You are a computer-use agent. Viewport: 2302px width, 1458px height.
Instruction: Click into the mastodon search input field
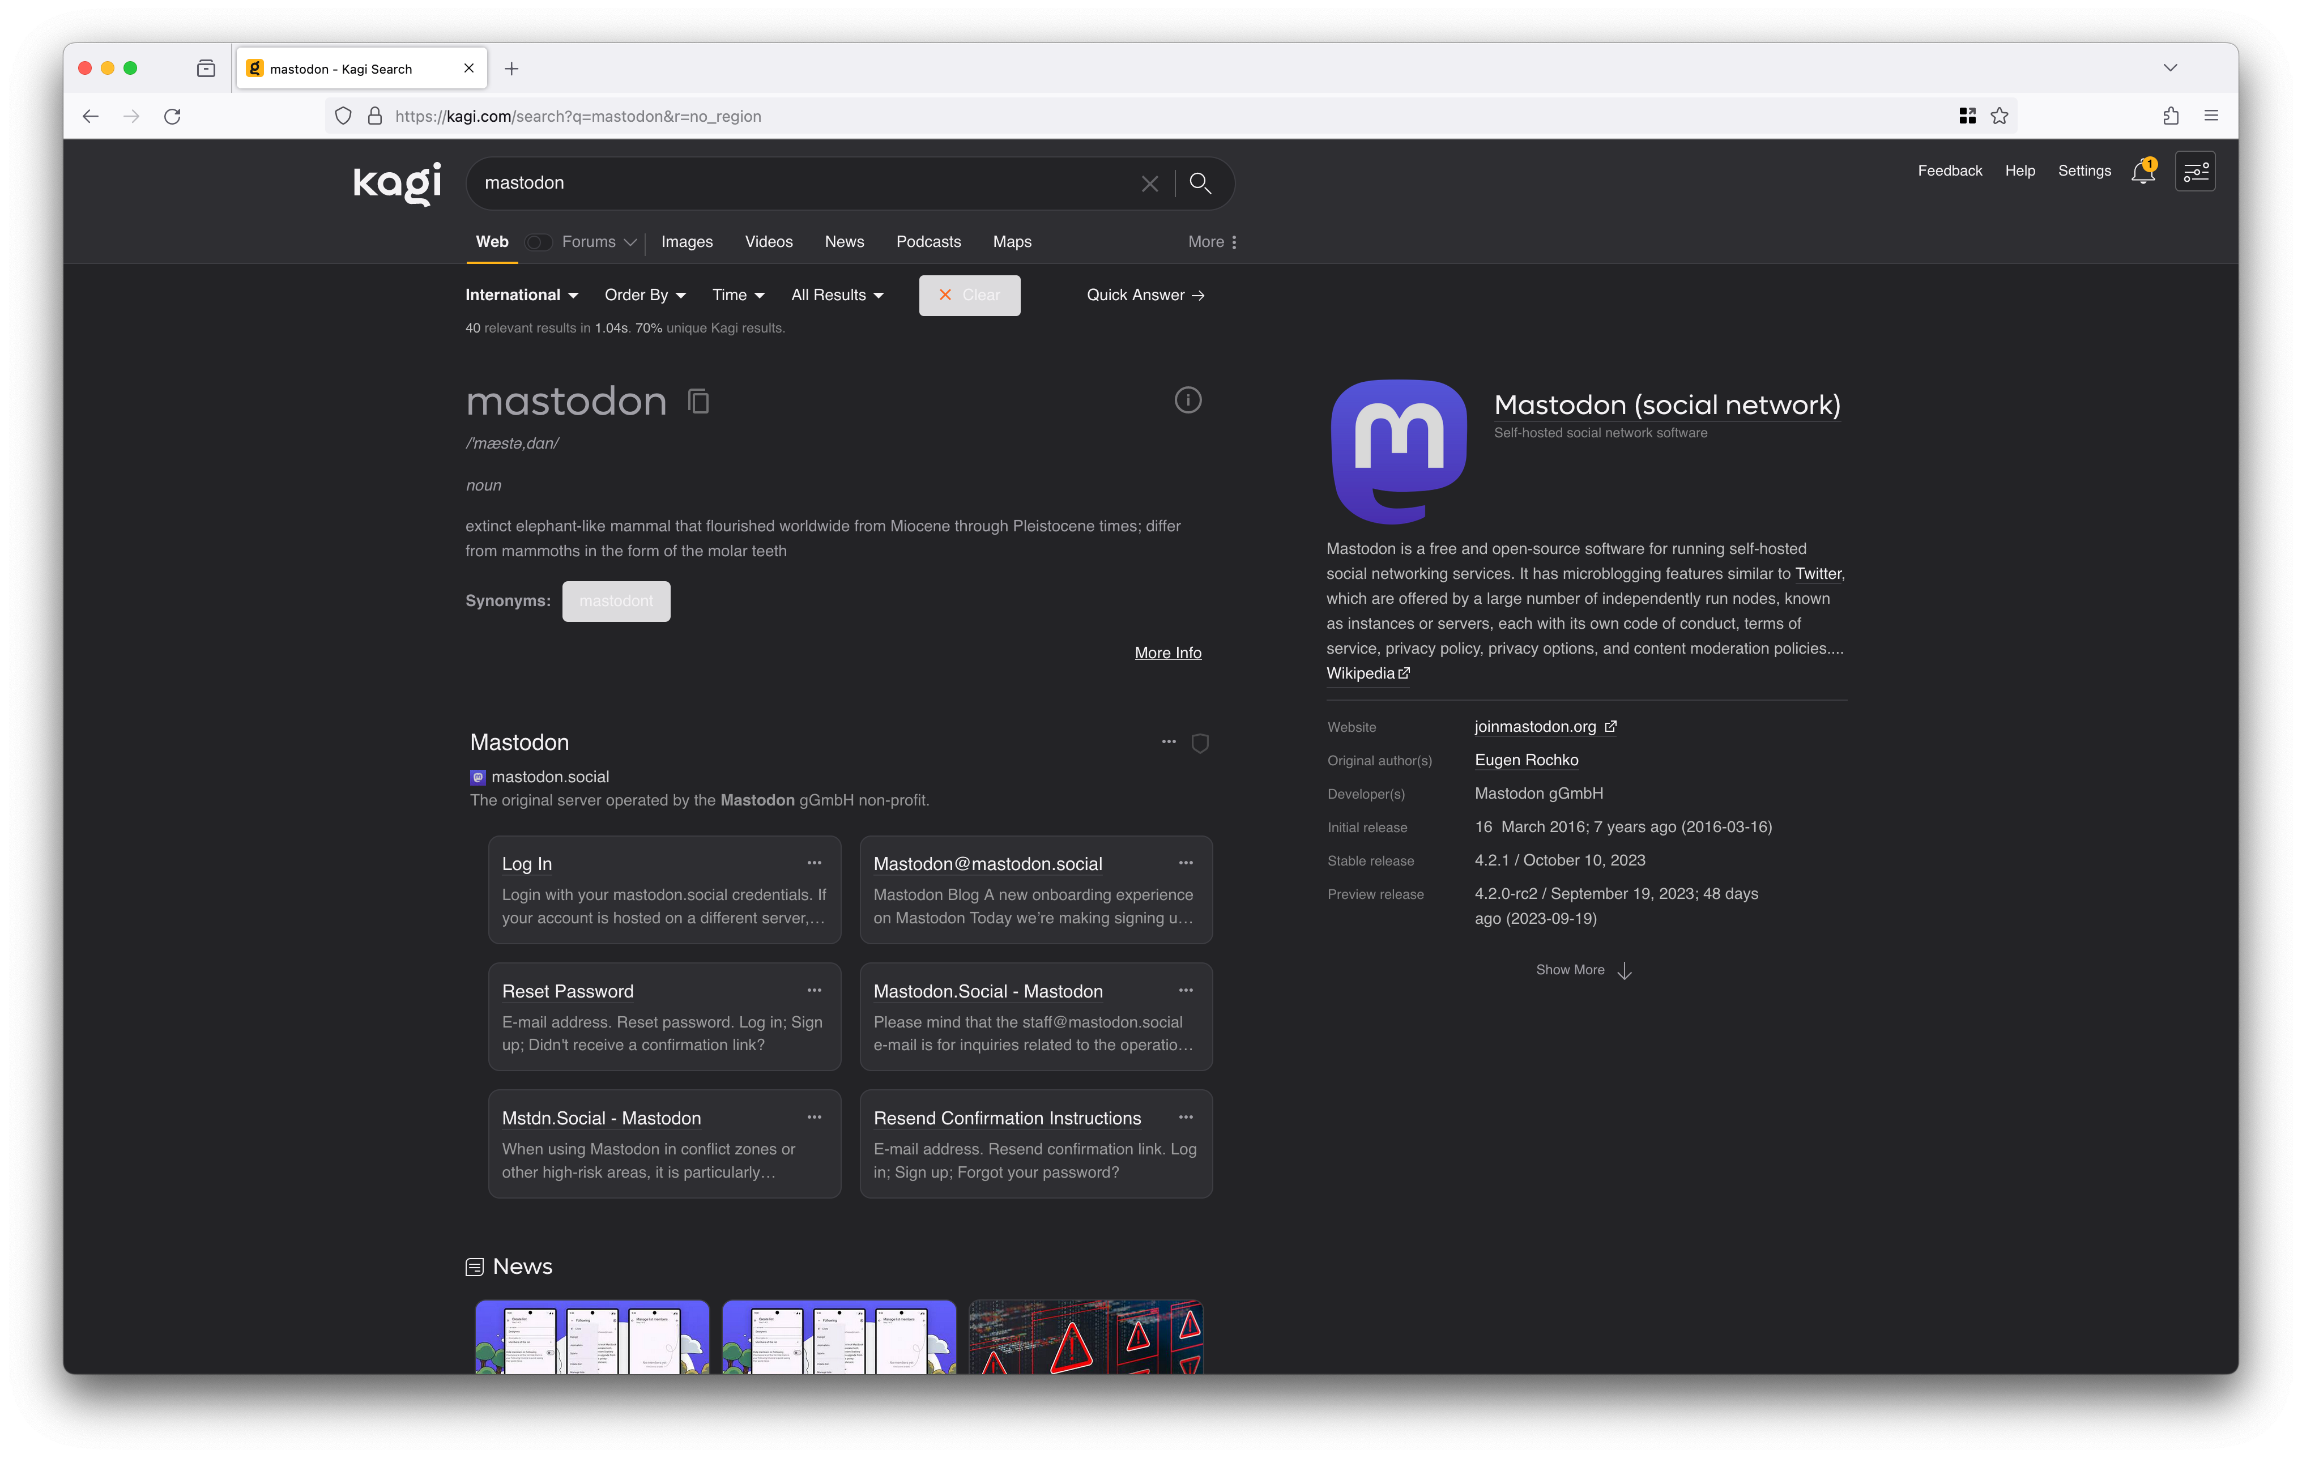[x=803, y=184]
